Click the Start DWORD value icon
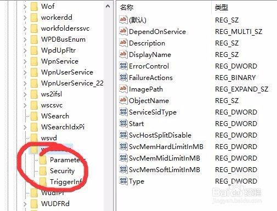277x211 pixels. tap(123, 123)
